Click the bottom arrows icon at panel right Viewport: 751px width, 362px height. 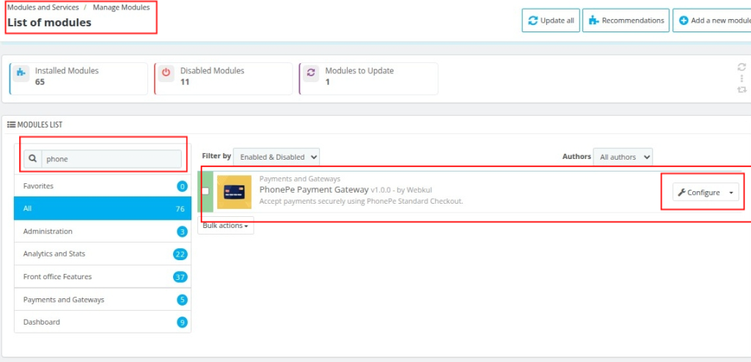[x=742, y=89]
